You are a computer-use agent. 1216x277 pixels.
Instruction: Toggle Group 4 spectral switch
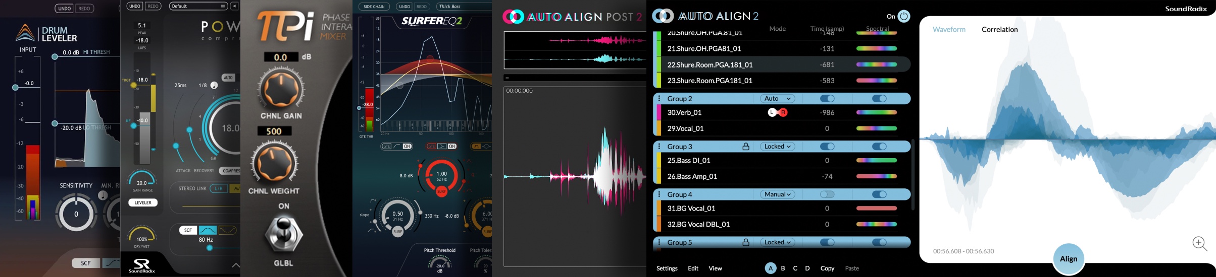[879, 194]
